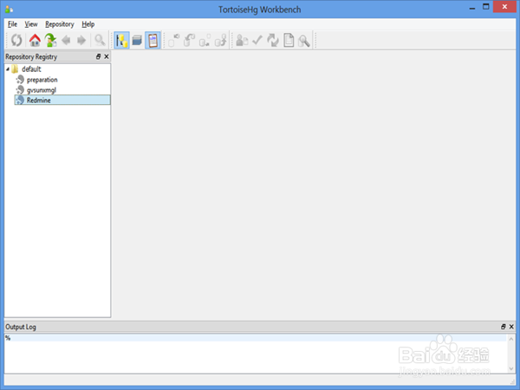The height and width of the screenshot is (390, 520).
Task: Click Output Log scrollbar up arrow
Action: (511, 339)
